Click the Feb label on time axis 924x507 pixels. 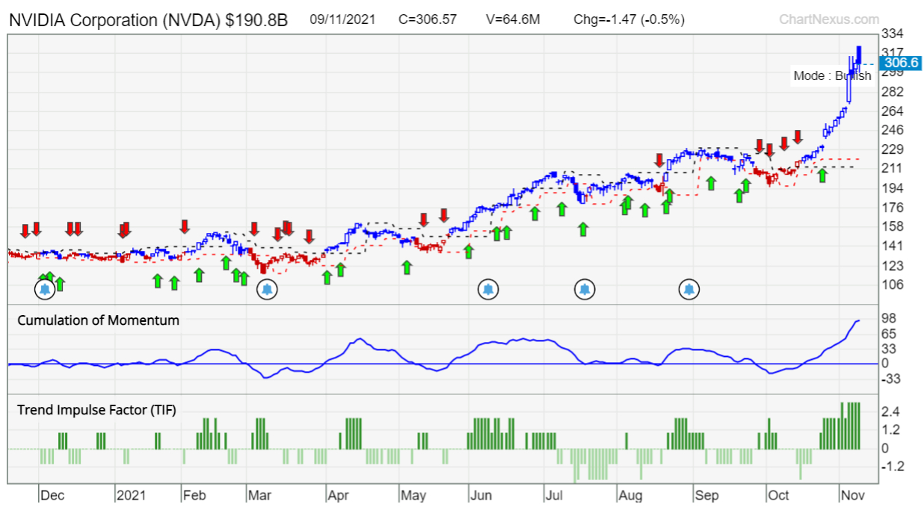(194, 495)
